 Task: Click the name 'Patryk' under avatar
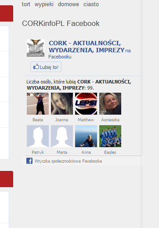[38, 152]
